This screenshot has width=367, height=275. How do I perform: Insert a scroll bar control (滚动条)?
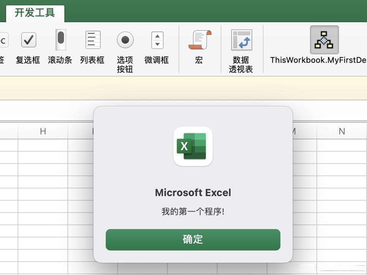pos(60,47)
